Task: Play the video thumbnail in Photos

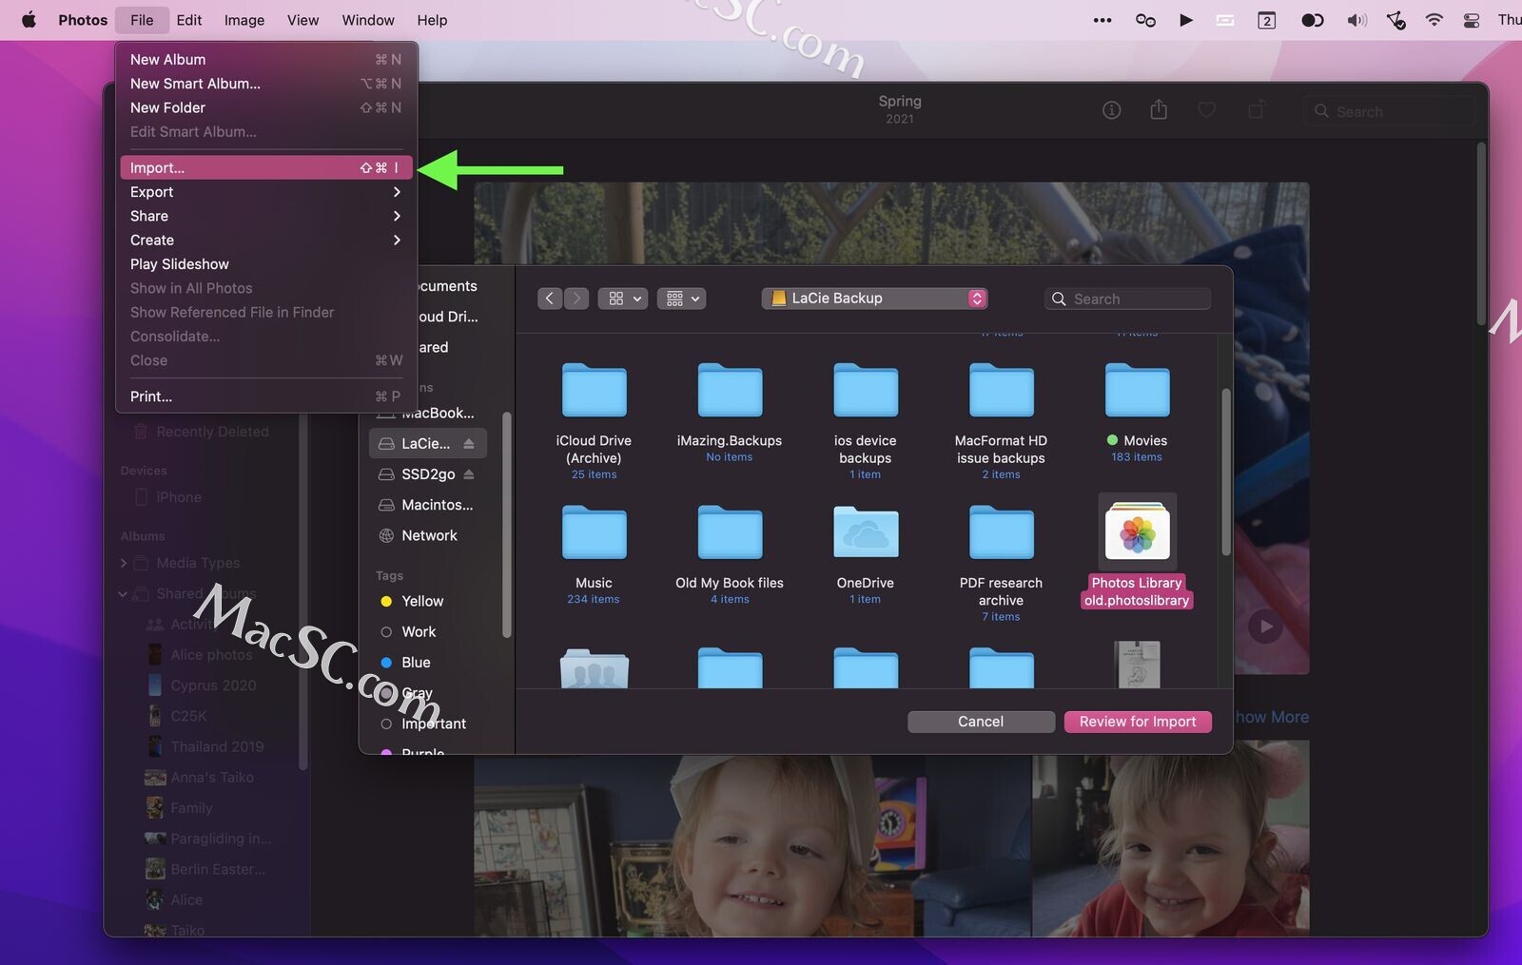Action: tap(1265, 627)
